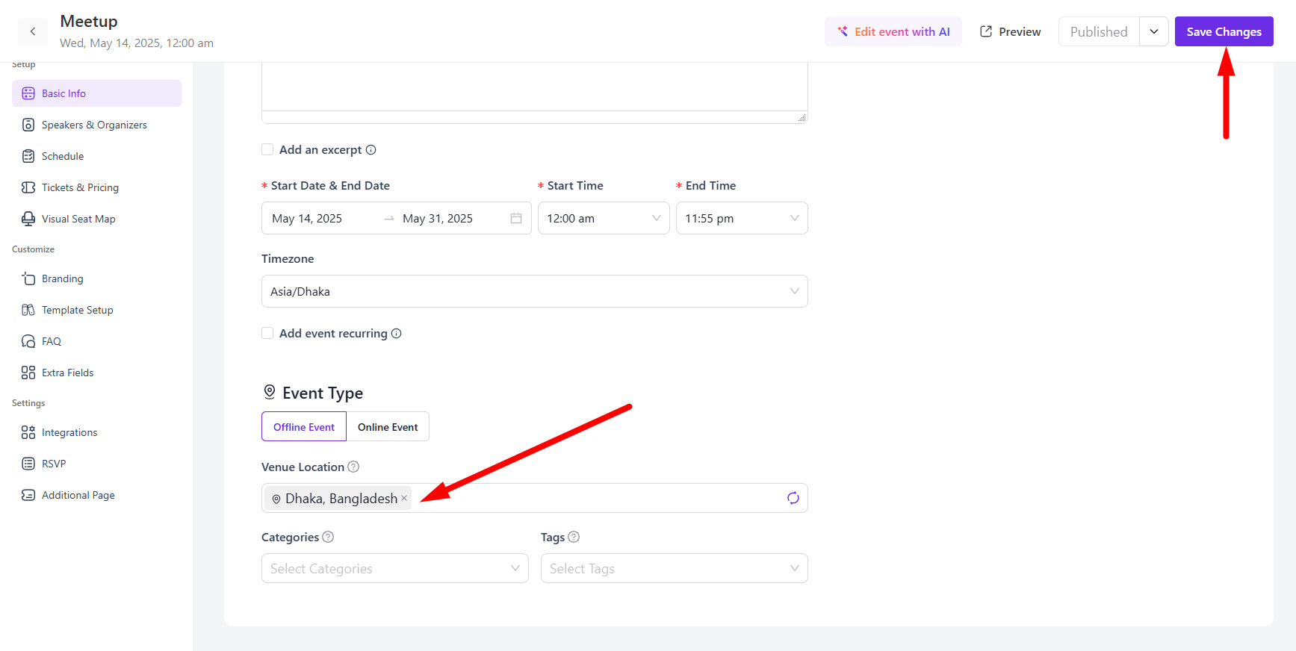Open Basic Info section

96,93
